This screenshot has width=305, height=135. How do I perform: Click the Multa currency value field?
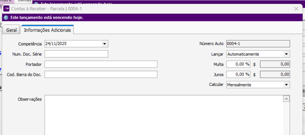pyautogui.click(x=275, y=64)
